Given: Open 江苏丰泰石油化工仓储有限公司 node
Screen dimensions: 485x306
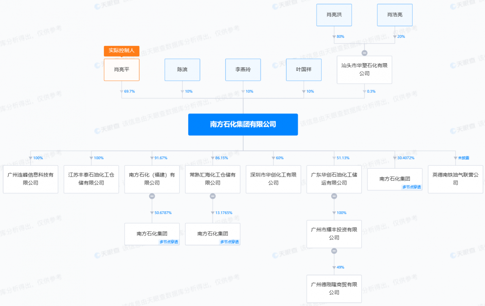Looking at the screenshot, I should click(91, 179).
